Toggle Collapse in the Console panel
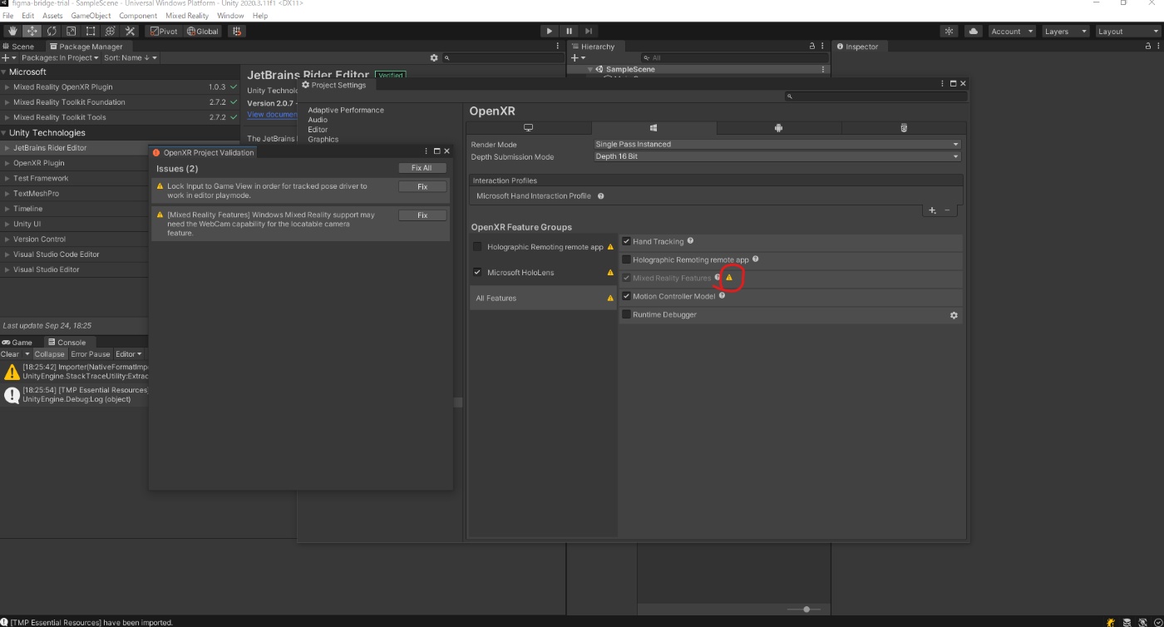The image size is (1164, 627). 49,354
